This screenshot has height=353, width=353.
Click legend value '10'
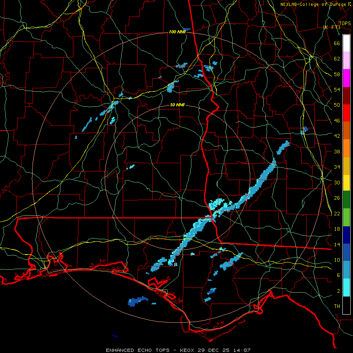pos(337,260)
